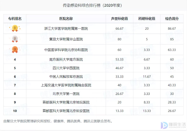The height and width of the screenshot is (131, 187).
Task: Click reputation value 60 for 协和医院
Action: (x=119, y=50)
